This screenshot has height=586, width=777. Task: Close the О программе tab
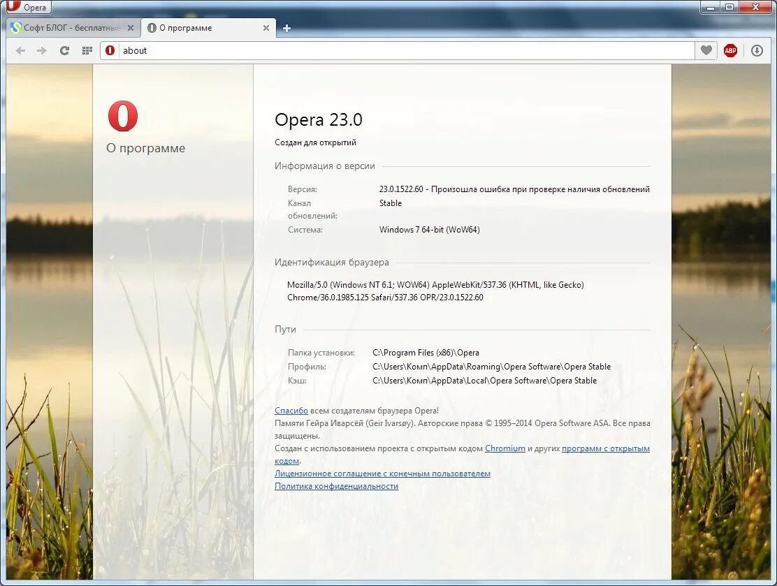coord(266,28)
